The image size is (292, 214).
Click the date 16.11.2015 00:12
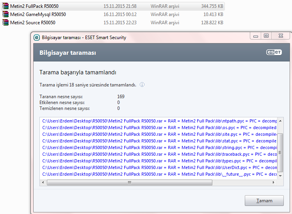tap(120, 14)
